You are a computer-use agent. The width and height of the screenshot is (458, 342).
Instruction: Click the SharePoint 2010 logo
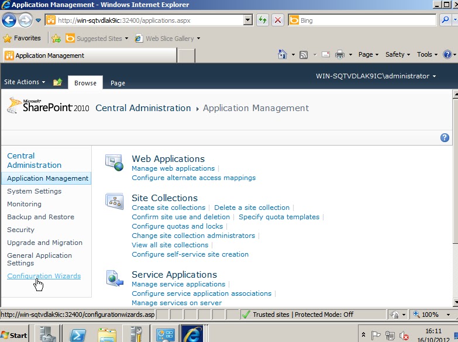48,106
